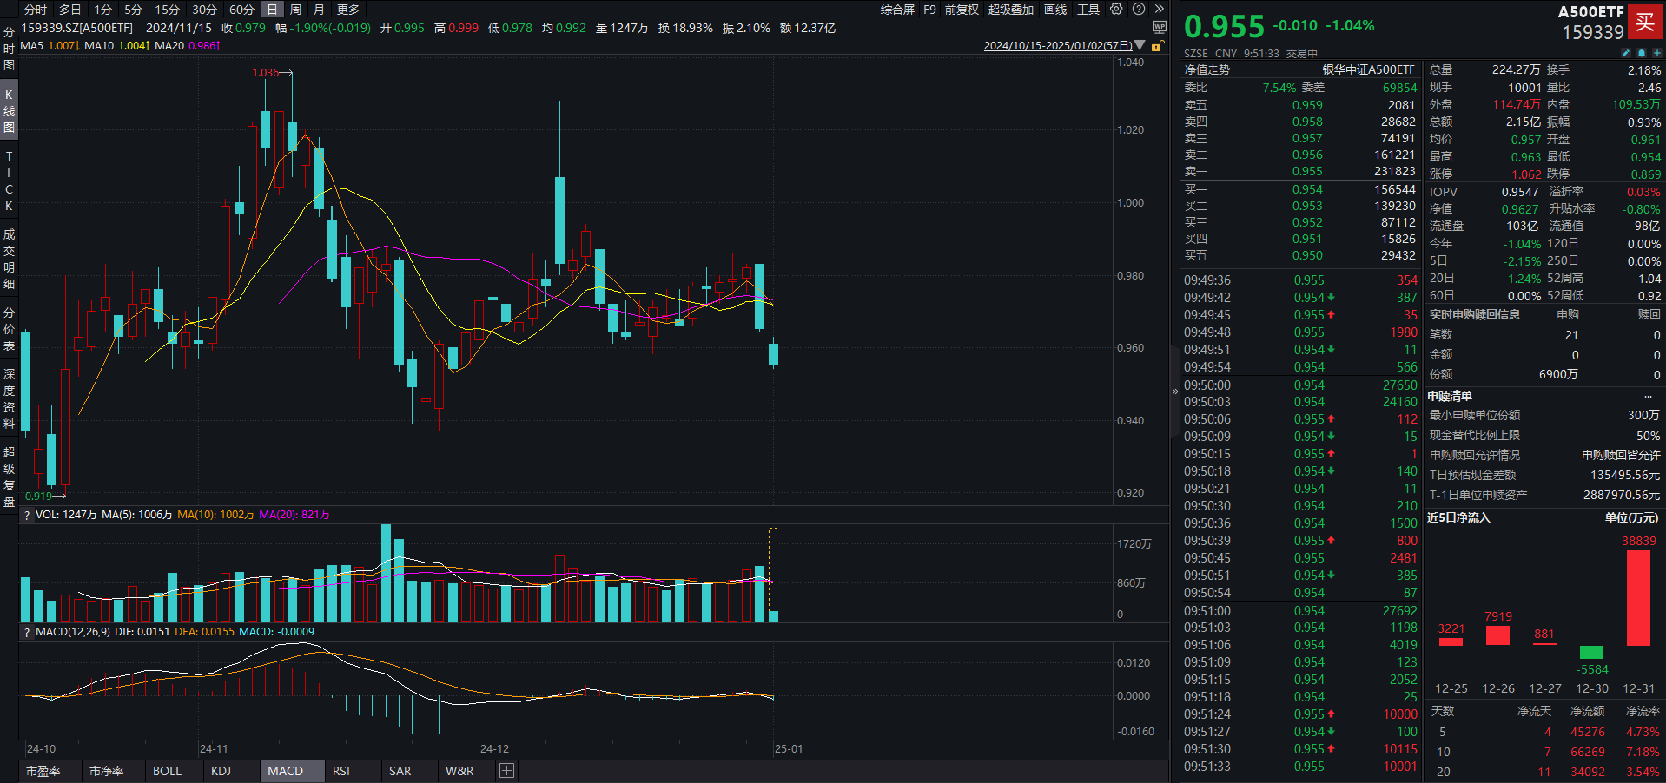Click the WP icon below toolbar

point(1159,28)
